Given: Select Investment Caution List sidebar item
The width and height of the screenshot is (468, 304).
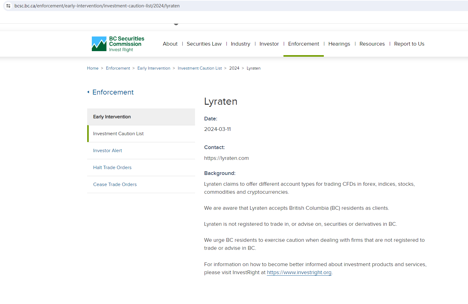Looking at the screenshot, I should pyautogui.click(x=141, y=134).
